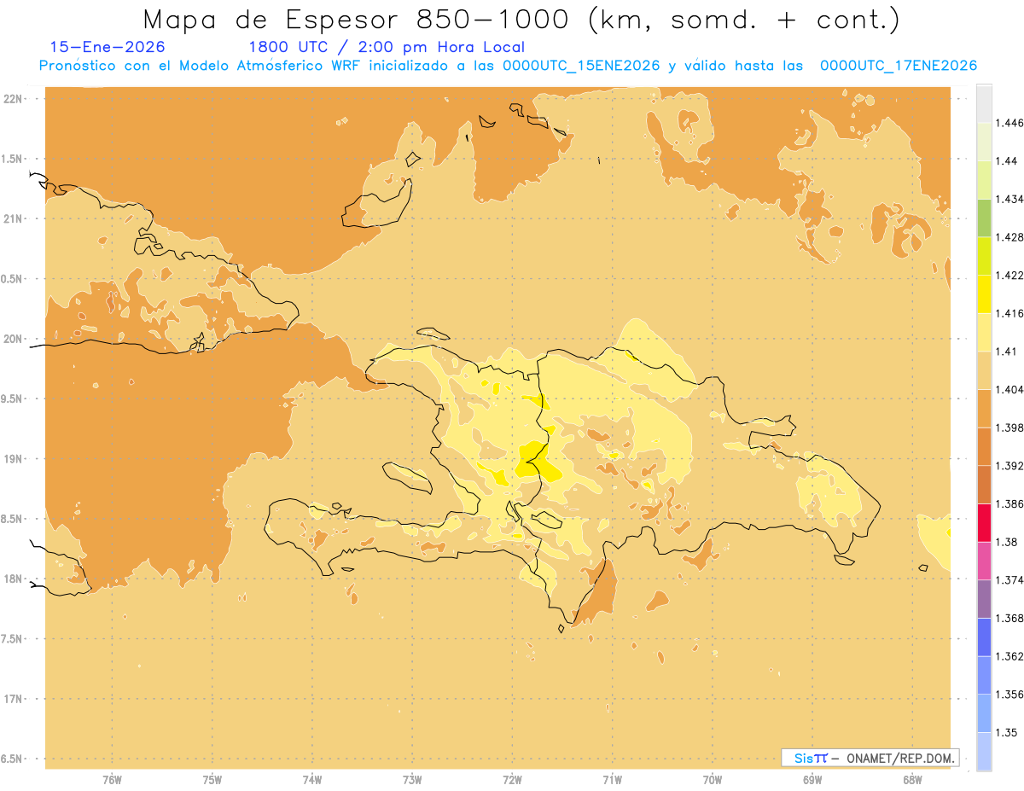
Task: Select the bright yellow 1.416–1.422 colorbar segment
Action: point(984,294)
